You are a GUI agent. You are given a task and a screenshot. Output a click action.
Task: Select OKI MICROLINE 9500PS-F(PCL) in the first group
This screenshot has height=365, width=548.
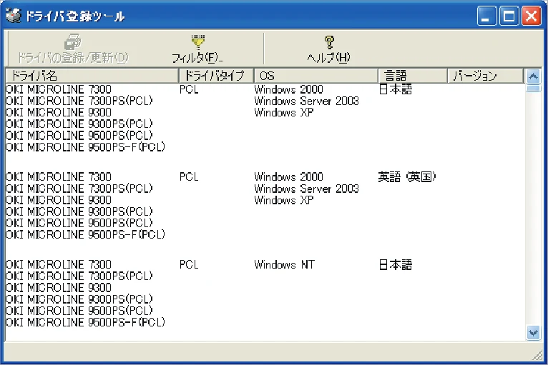tap(85, 147)
